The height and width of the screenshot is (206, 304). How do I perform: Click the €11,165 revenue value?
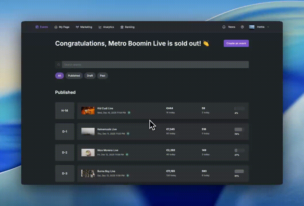point(171,171)
